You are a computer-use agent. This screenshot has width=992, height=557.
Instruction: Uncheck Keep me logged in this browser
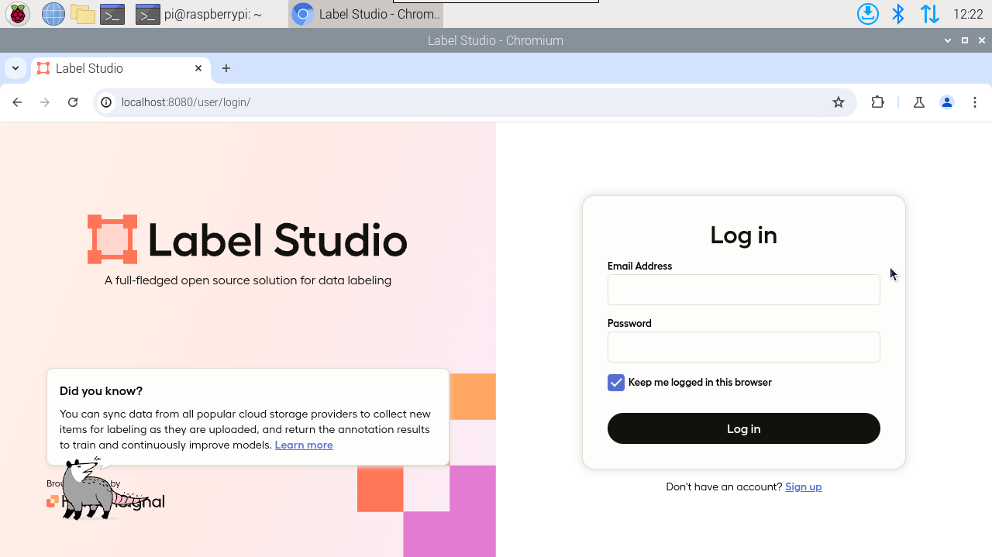pyautogui.click(x=616, y=383)
